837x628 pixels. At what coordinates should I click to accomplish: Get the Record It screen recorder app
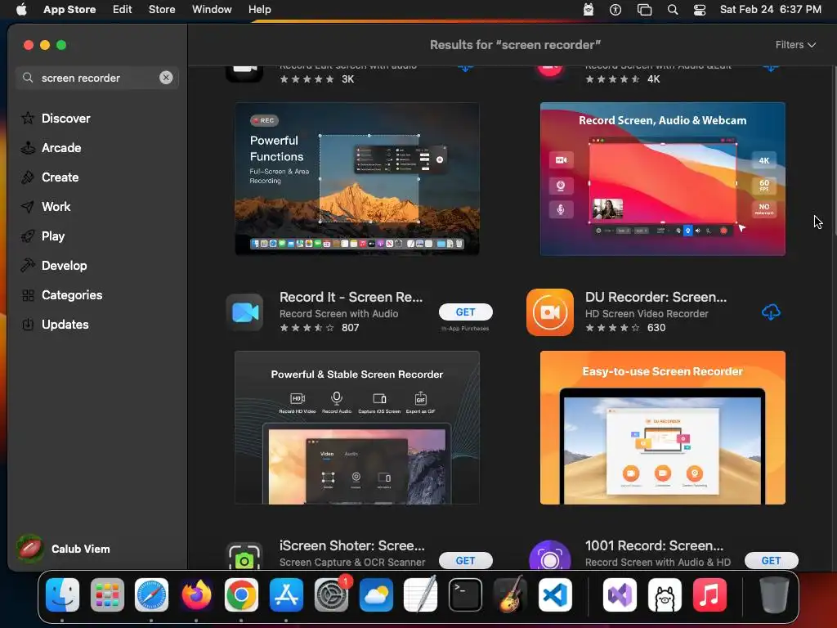coord(465,312)
